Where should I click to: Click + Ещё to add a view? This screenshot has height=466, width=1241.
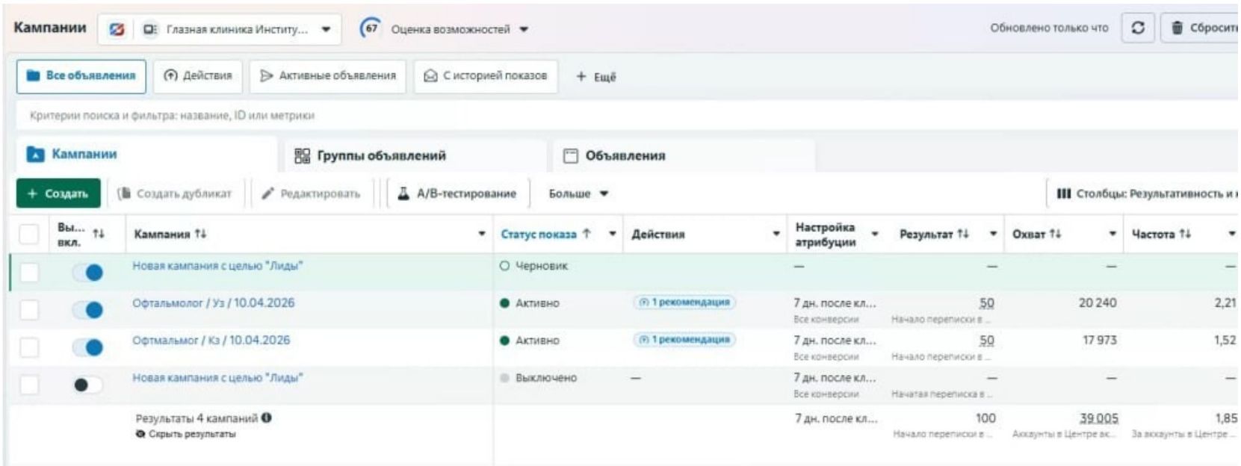point(596,77)
